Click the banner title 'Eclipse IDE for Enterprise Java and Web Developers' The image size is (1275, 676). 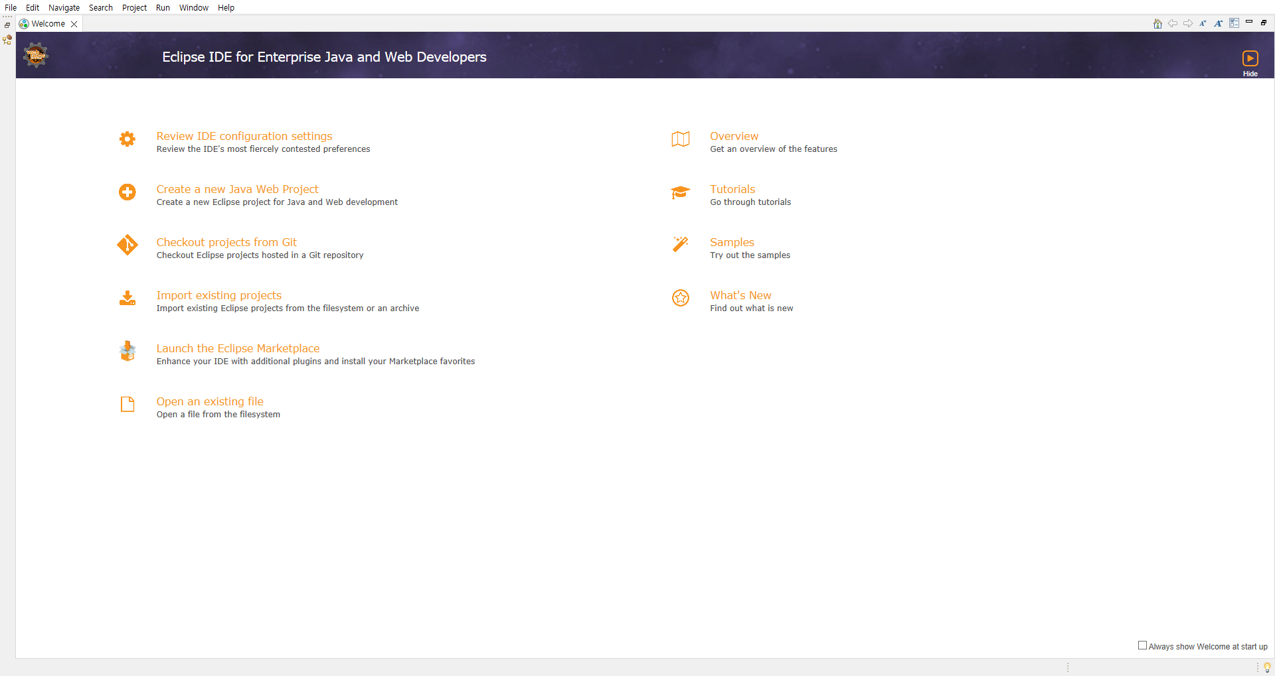(324, 57)
